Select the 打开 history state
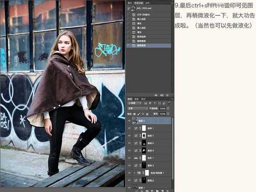This screenshot has height=192, width=256. click(141, 14)
